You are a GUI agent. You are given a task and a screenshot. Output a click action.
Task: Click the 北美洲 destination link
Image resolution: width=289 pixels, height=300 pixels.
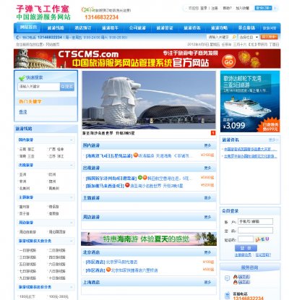[x=25, y=188]
